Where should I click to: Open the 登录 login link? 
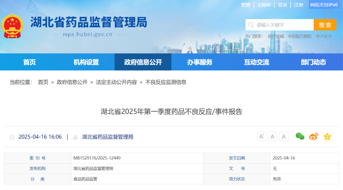click(282, 5)
